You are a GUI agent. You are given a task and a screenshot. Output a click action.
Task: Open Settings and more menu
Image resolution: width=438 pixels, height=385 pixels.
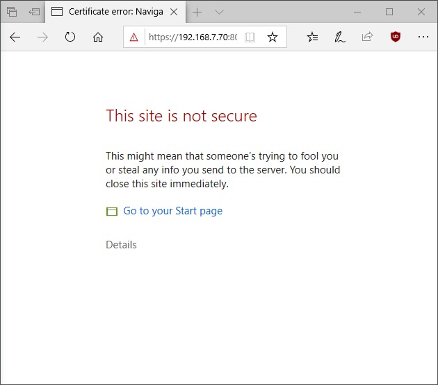coord(423,37)
